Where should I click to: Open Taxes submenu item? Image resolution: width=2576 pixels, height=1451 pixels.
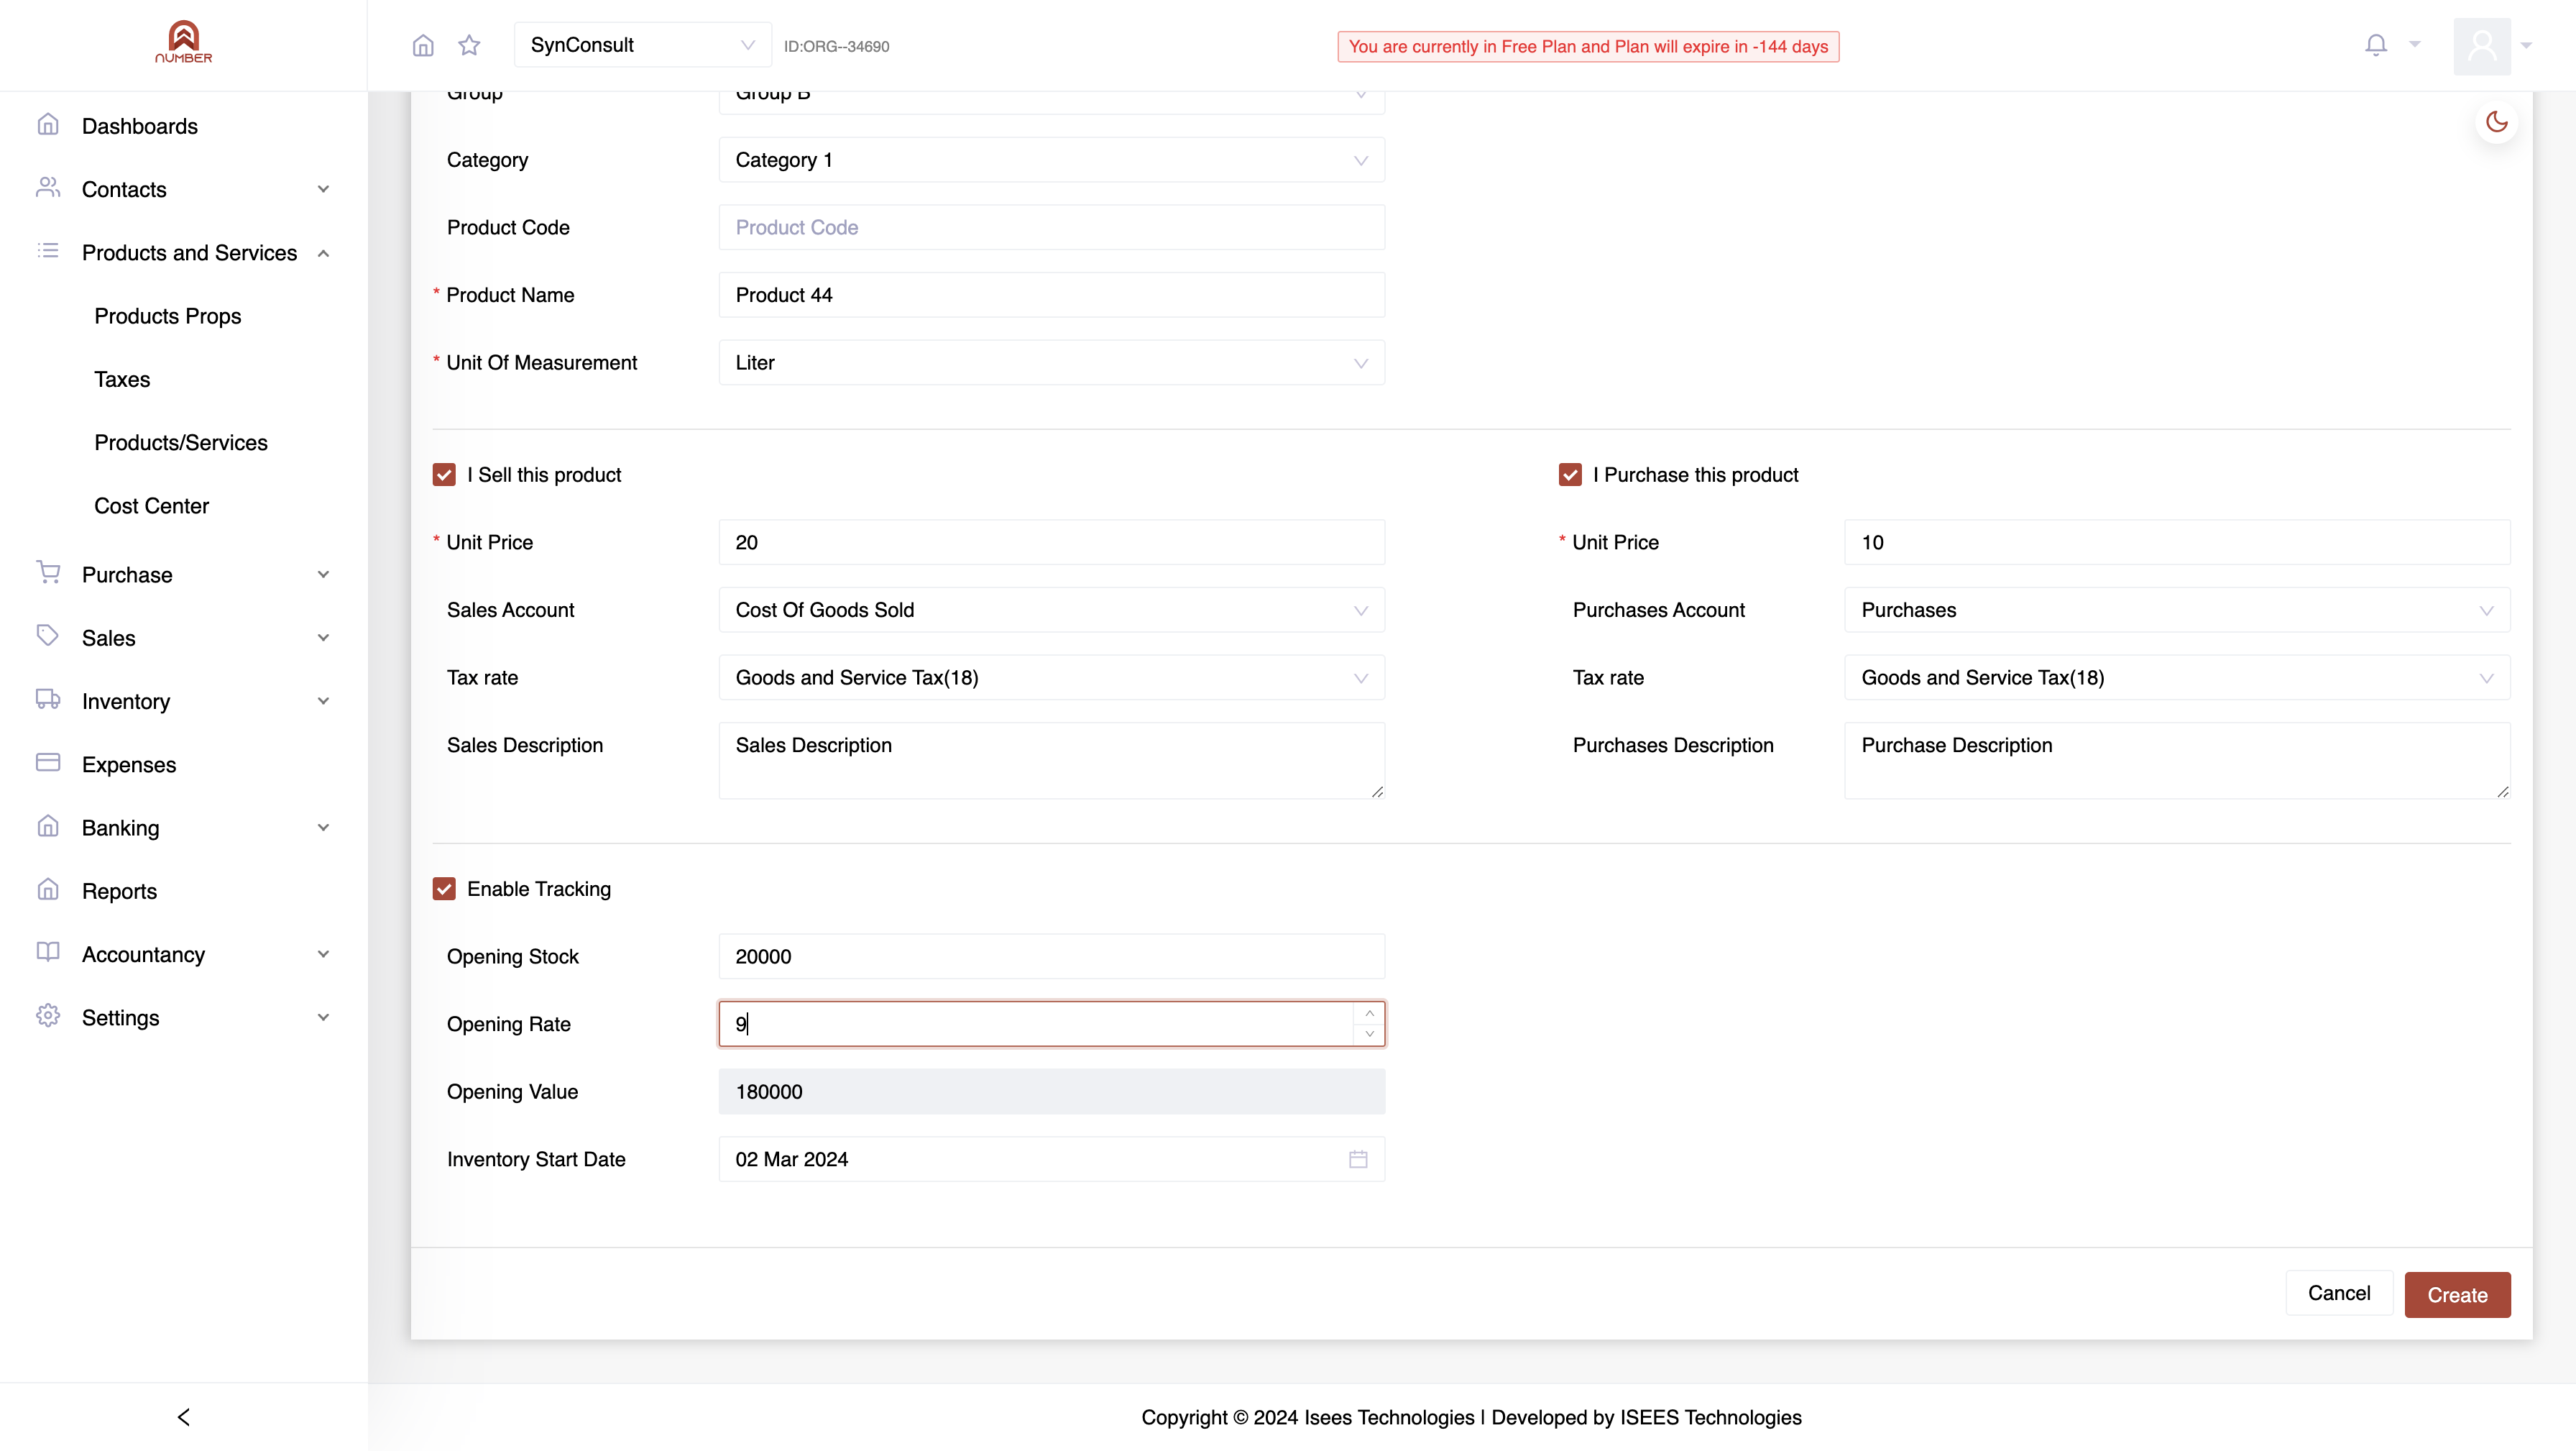click(x=122, y=379)
